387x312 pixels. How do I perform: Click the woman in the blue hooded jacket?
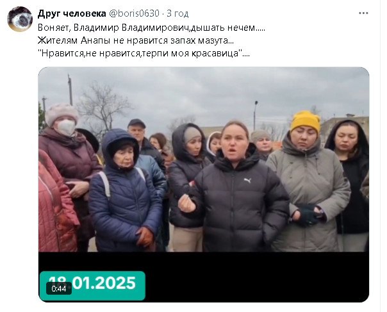tap(125, 190)
